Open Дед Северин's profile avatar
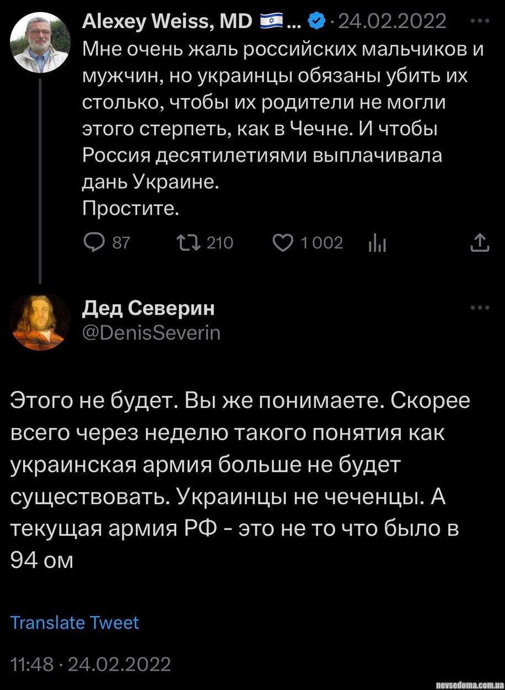The image size is (505, 690). 40,321
